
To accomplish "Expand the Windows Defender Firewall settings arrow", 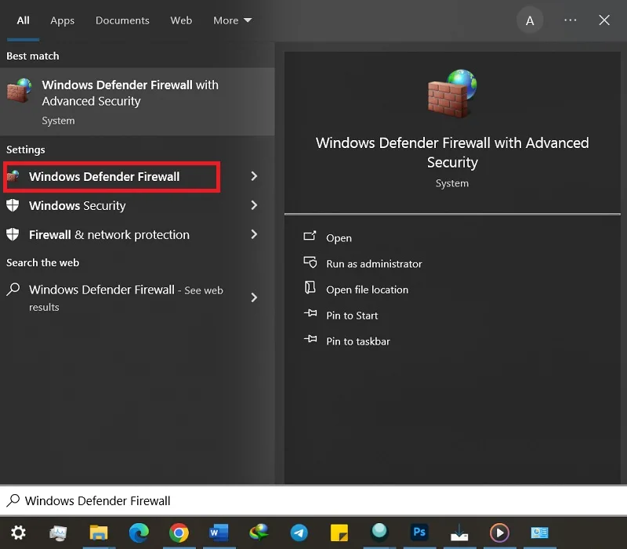I will tap(254, 176).
